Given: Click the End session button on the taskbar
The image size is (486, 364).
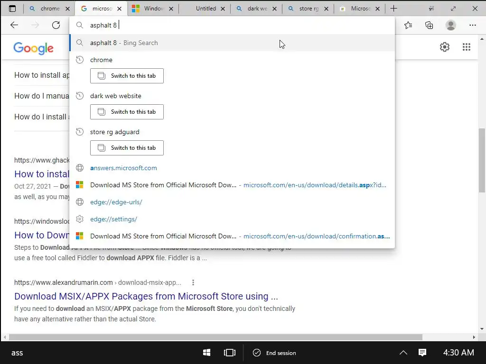Looking at the screenshot, I should pyautogui.click(x=274, y=353).
